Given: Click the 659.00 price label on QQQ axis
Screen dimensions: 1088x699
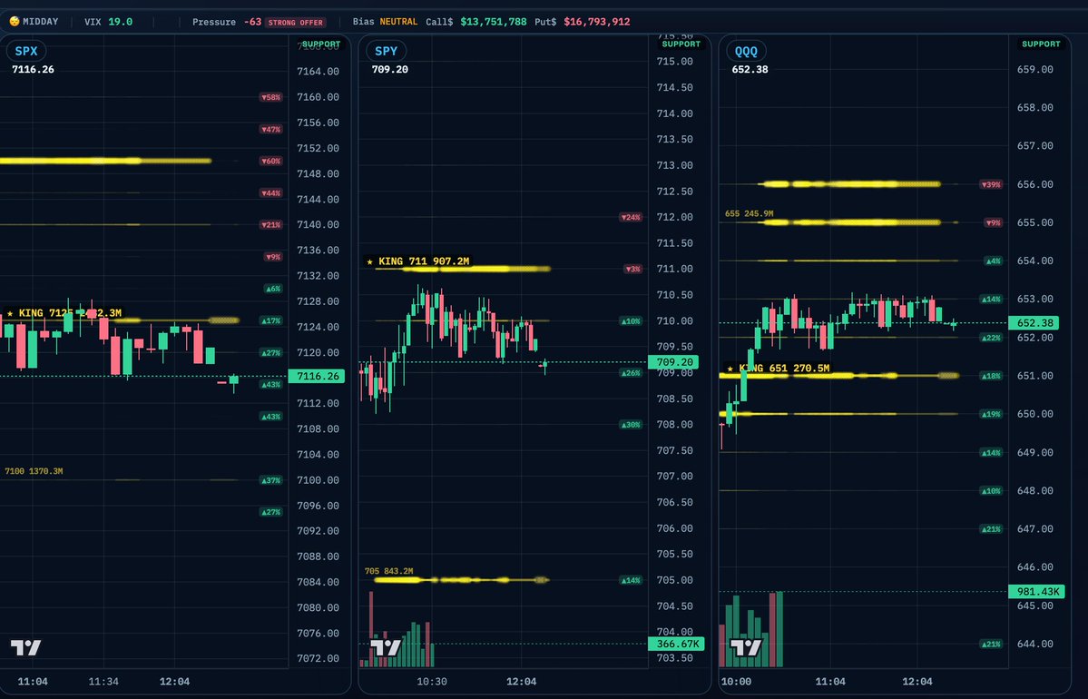Looking at the screenshot, I should pos(1034,69).
